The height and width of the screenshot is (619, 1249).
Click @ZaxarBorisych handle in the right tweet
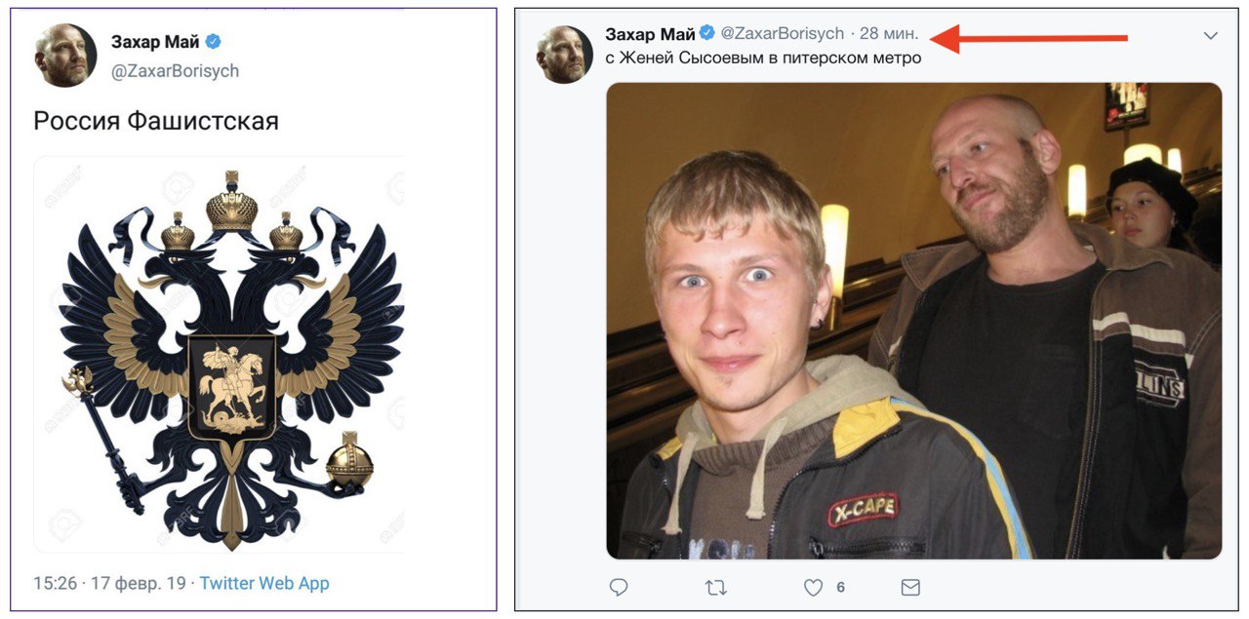782,33
